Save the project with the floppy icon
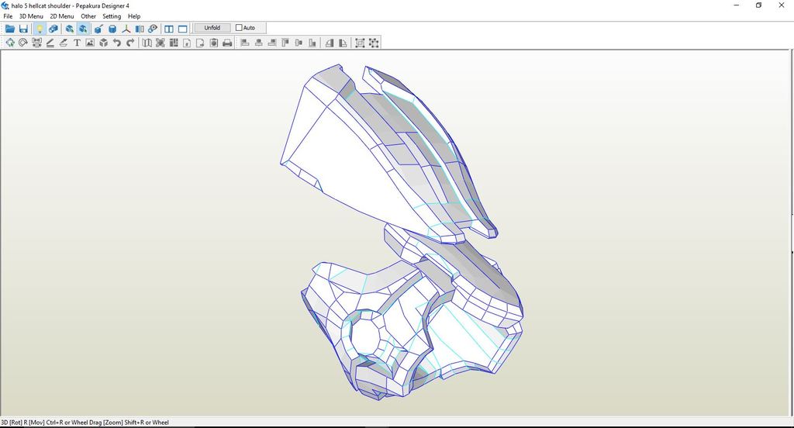The width and height of the screenshot is (794, 428). 23,29
